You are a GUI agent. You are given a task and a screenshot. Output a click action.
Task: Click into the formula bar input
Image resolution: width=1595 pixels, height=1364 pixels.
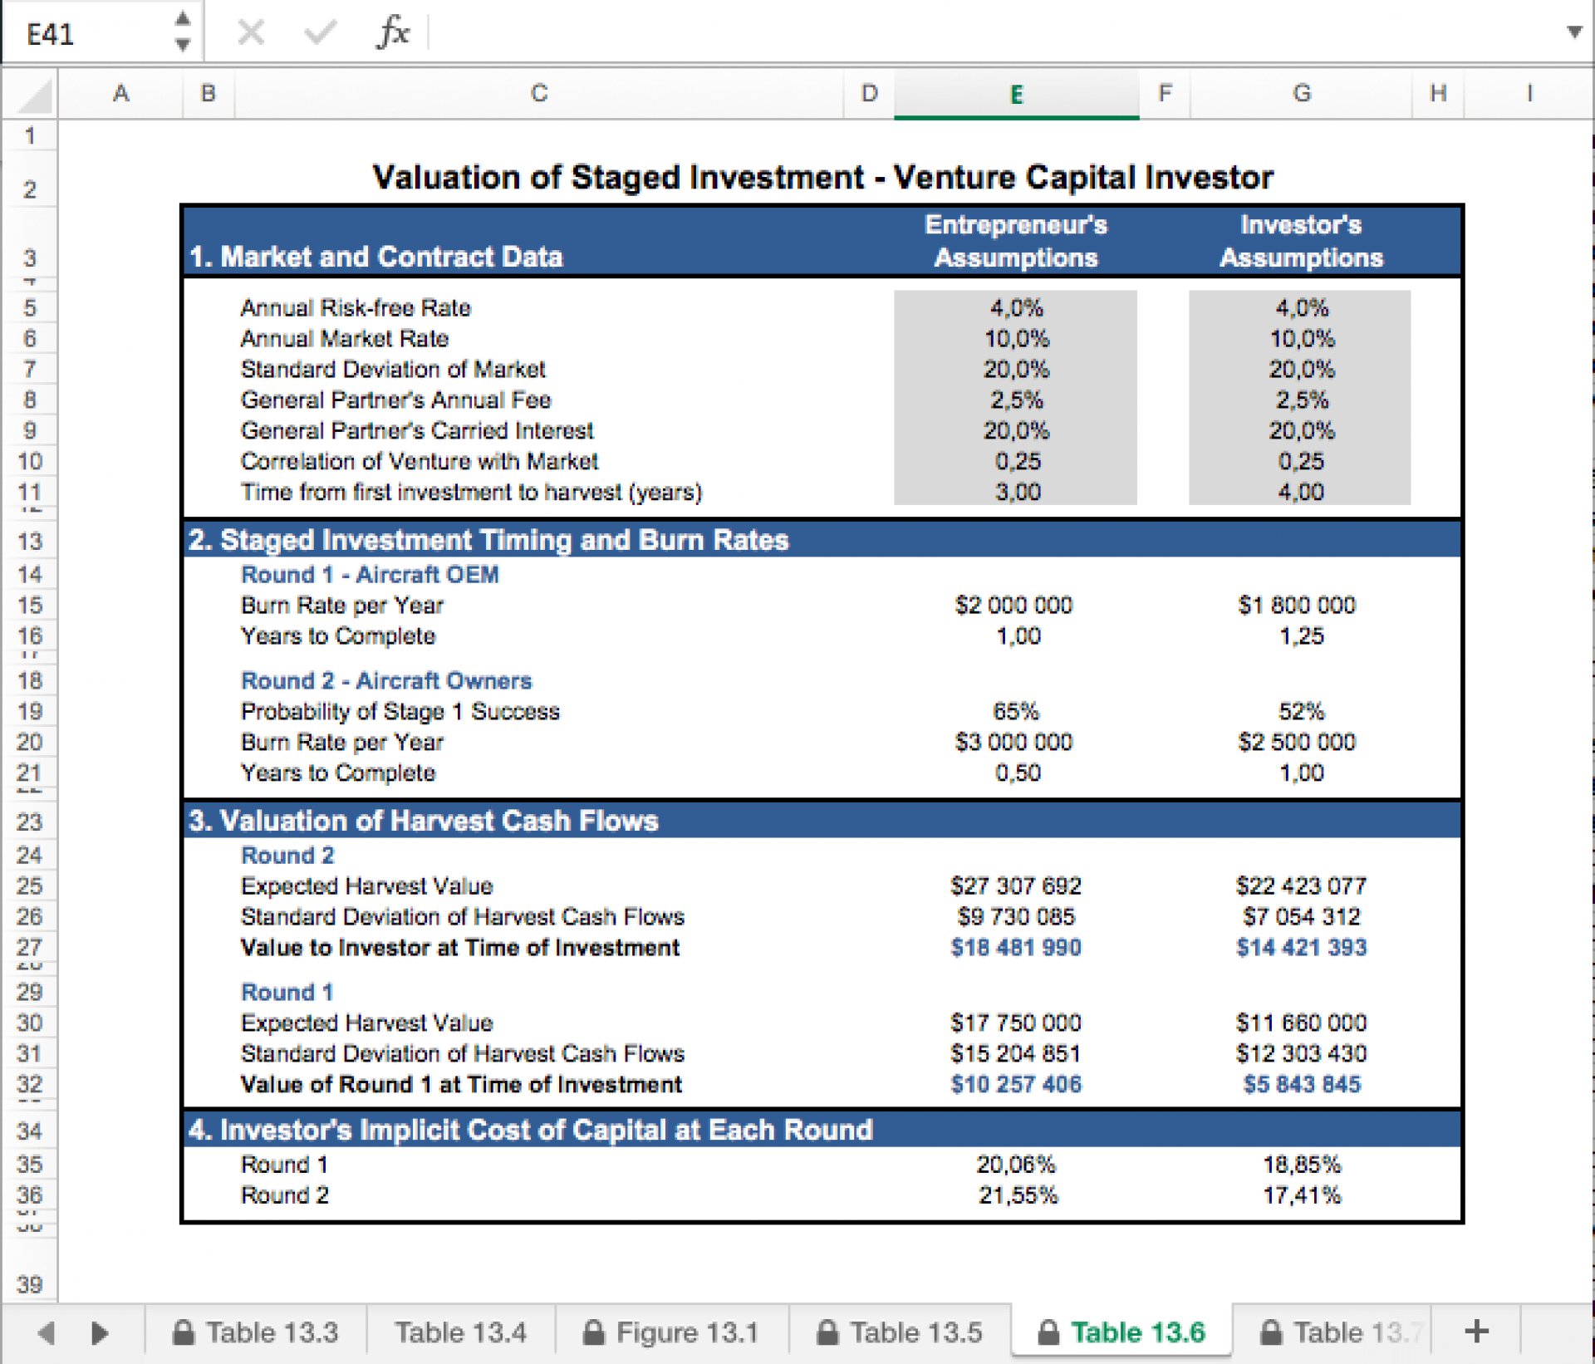pyautogui.click(x=993, y=33)
